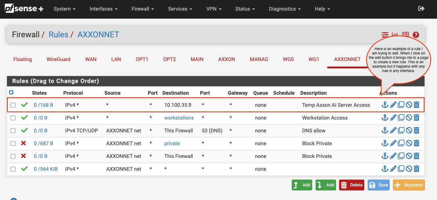
Task: Open the Firewall dropdown menu
Action: [x=143, y=9]
